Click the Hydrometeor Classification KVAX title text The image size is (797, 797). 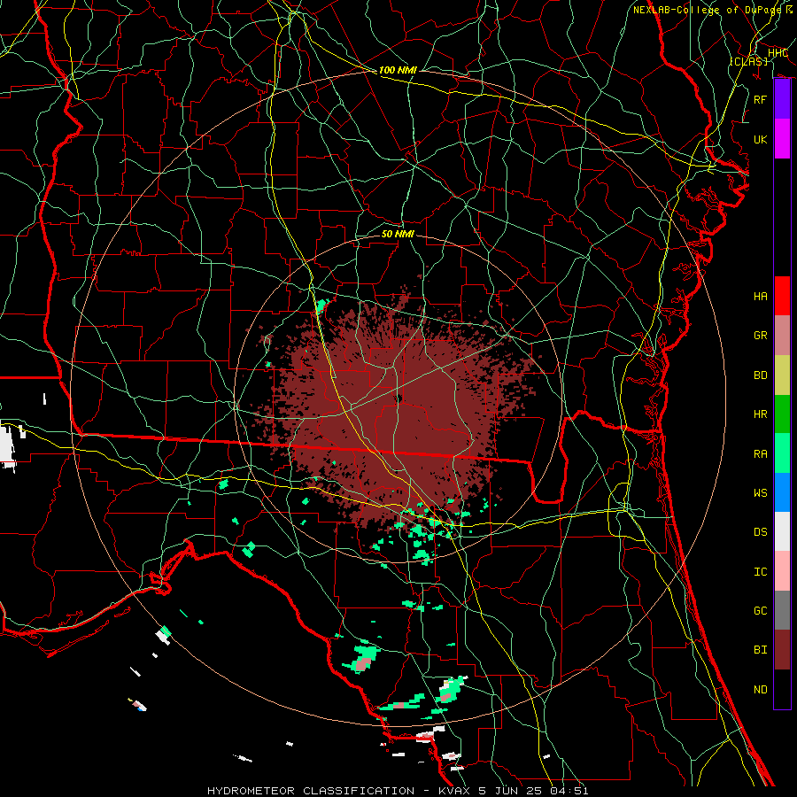tap(398, 791)
